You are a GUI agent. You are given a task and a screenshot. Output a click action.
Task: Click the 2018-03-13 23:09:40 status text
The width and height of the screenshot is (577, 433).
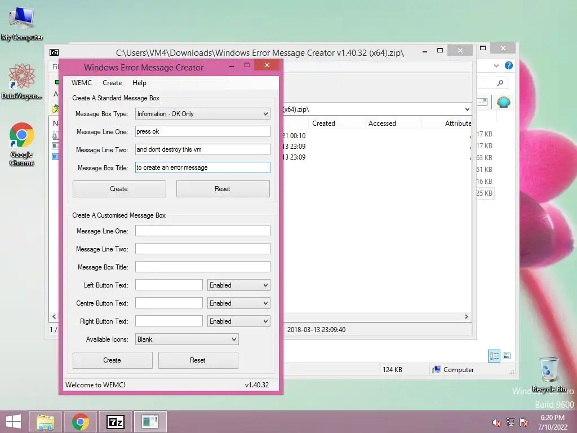point(317,330)
